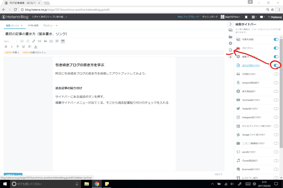The height and width of the screenshot is (188, 283).
Task: Switch to the HTML編集 tab
Action: [33, 25]
